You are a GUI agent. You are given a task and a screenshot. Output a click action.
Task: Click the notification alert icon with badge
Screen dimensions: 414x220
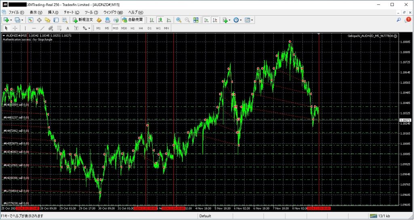point(408,19)
